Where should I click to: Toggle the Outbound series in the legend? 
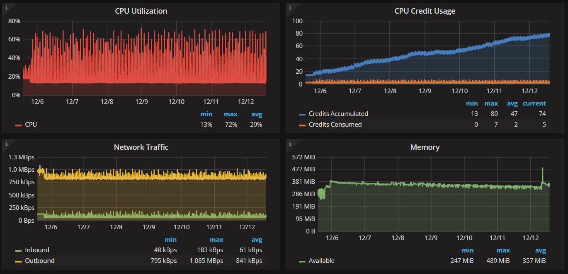[x=39, y=261]
